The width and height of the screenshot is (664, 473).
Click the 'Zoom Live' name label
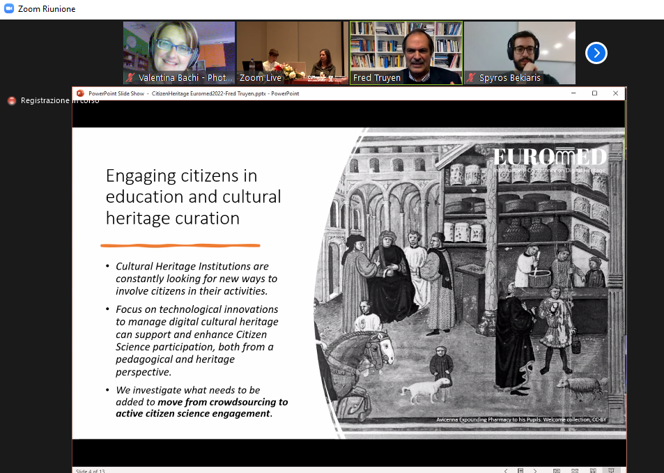(x=261, y=78)
